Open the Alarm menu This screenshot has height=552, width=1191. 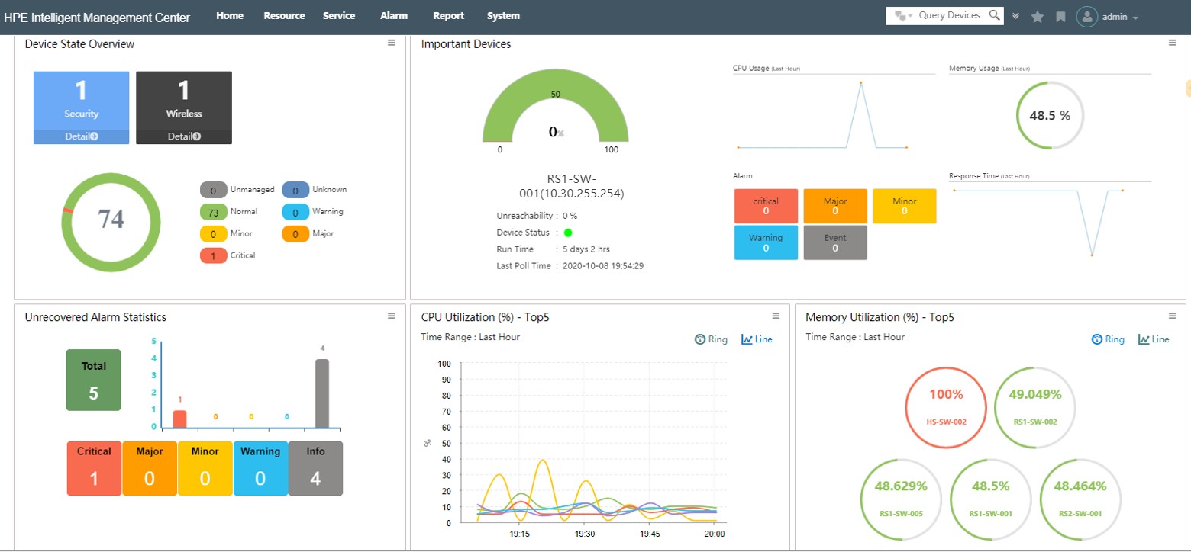pos(394,15)
